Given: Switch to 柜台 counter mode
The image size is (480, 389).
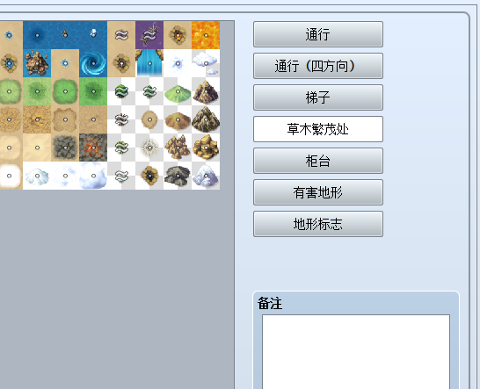Looking at the screenshot, I should [x=318, y=161].
